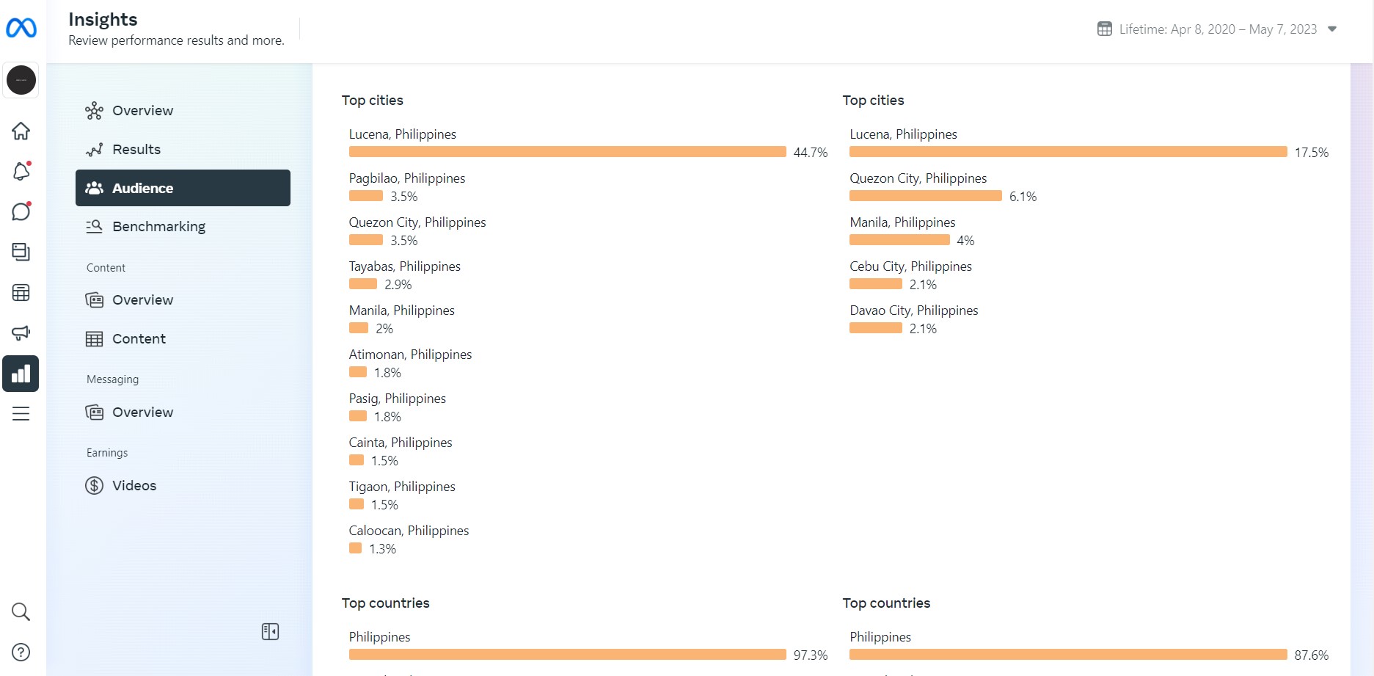This screenshot has width=1374, height=676.
Task: Click the date range dropdown arrow
Action: point(1332,29)
